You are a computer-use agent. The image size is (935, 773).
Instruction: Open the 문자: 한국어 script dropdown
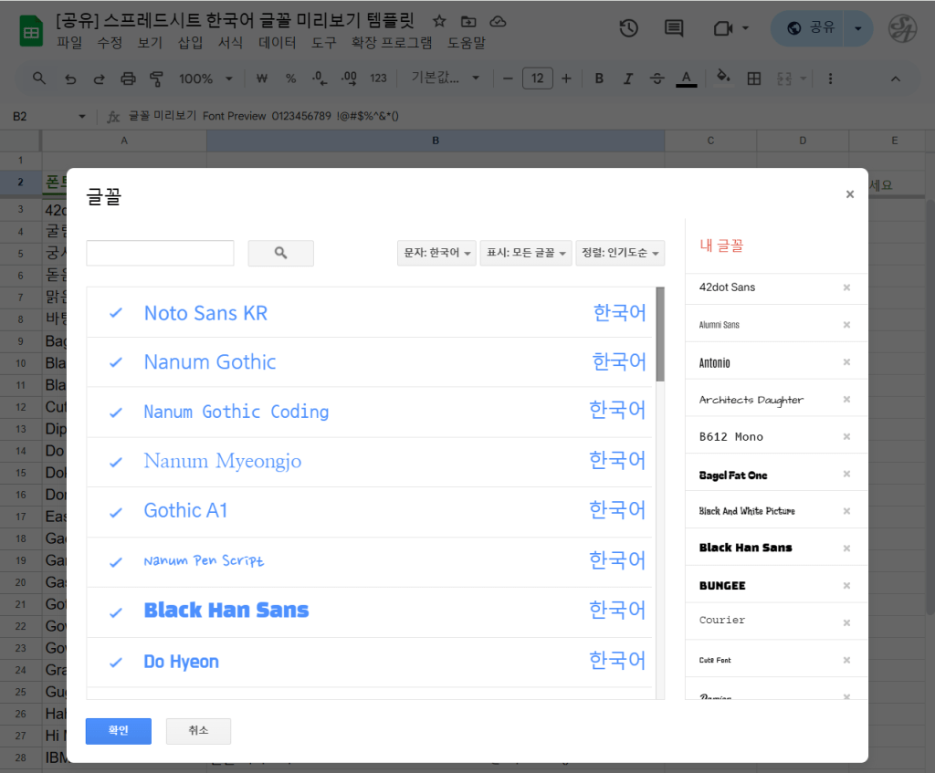(438, 253)
